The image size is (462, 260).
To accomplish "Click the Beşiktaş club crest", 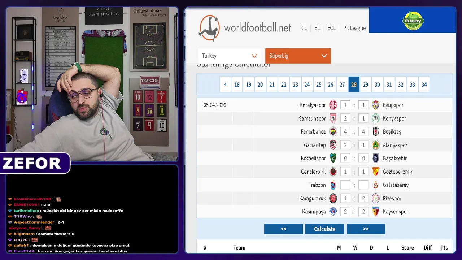I will pos(376,132).
